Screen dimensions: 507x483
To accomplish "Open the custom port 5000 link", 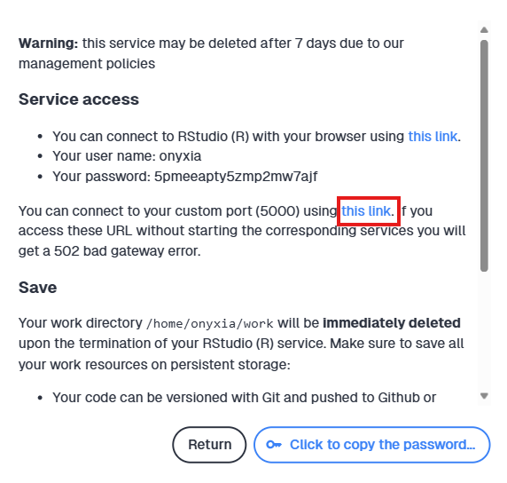I will 366,211.
